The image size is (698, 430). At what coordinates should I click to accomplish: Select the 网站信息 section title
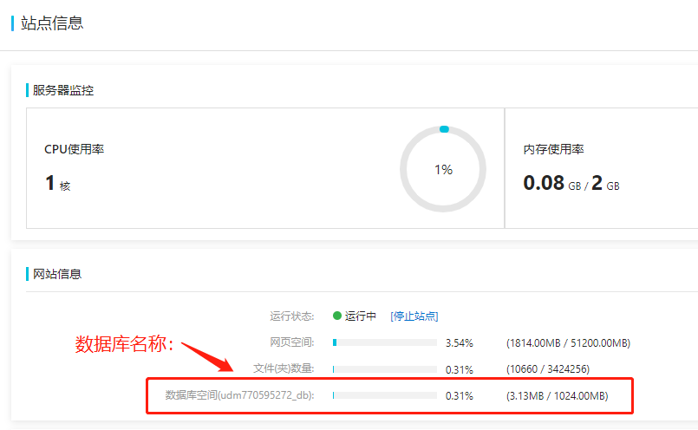[x=57, y=274]
